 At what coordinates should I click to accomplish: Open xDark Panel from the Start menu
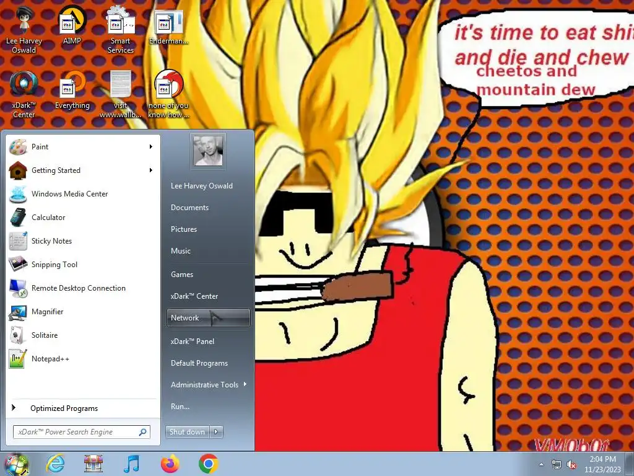click(x=193, y=342)
